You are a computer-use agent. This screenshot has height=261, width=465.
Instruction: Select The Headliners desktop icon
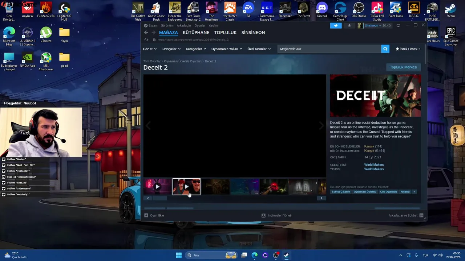tap(211, 12)
